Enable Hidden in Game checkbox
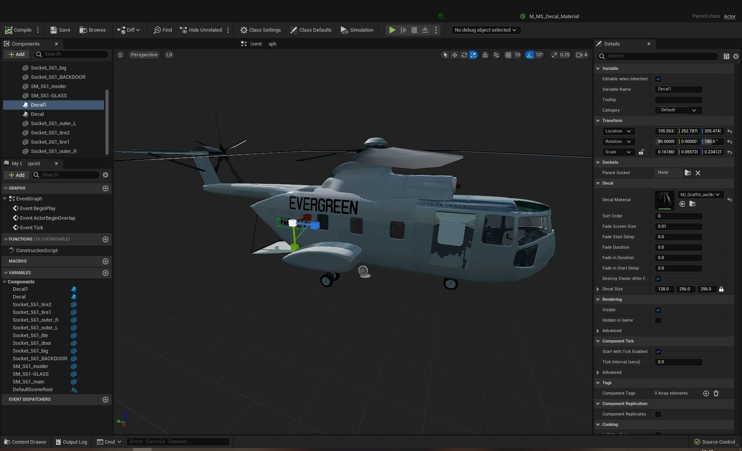This screenshot has width=742, height=451. 658,320
